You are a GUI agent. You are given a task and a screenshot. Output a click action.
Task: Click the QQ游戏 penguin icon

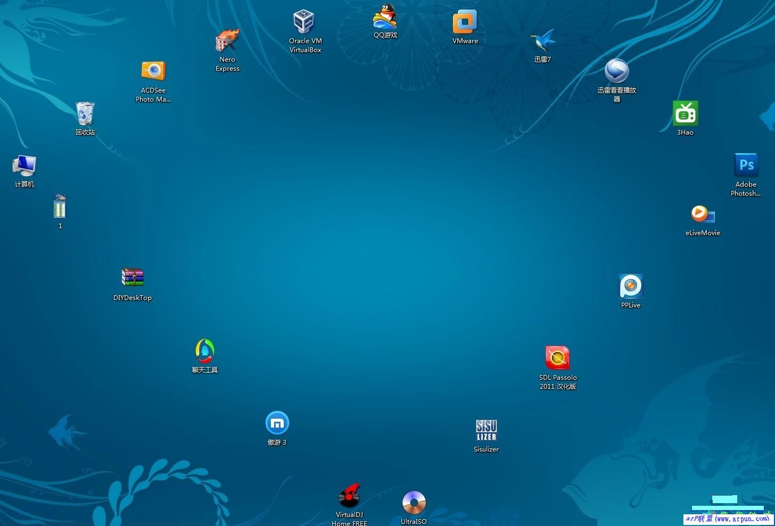point(385,17)
